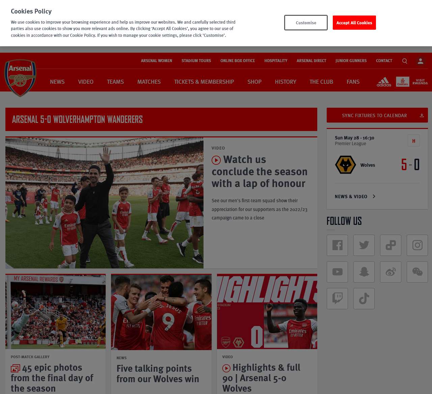
Task: Open Arsenal's Instagram icon
Action: pyautogui.click(x=417, y=245)
